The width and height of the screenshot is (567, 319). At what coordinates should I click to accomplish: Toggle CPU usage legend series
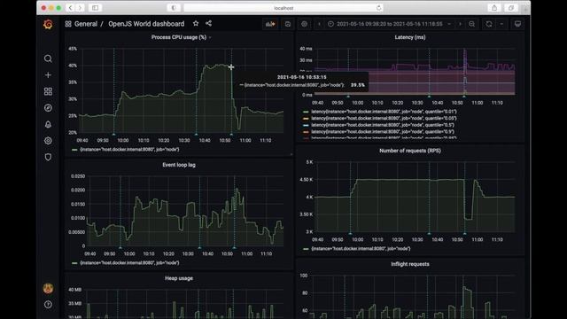pos(129,150)
